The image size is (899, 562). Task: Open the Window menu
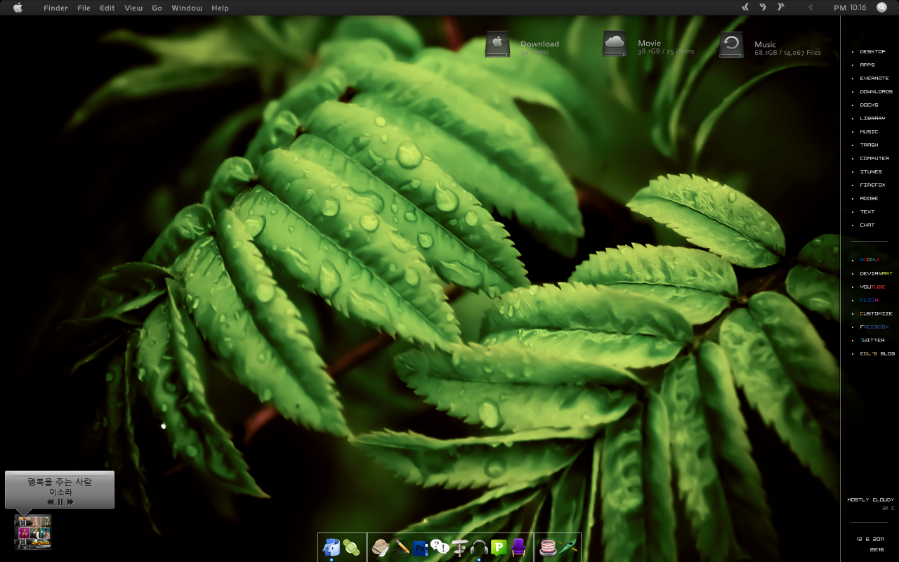click(x=187, y=8)
